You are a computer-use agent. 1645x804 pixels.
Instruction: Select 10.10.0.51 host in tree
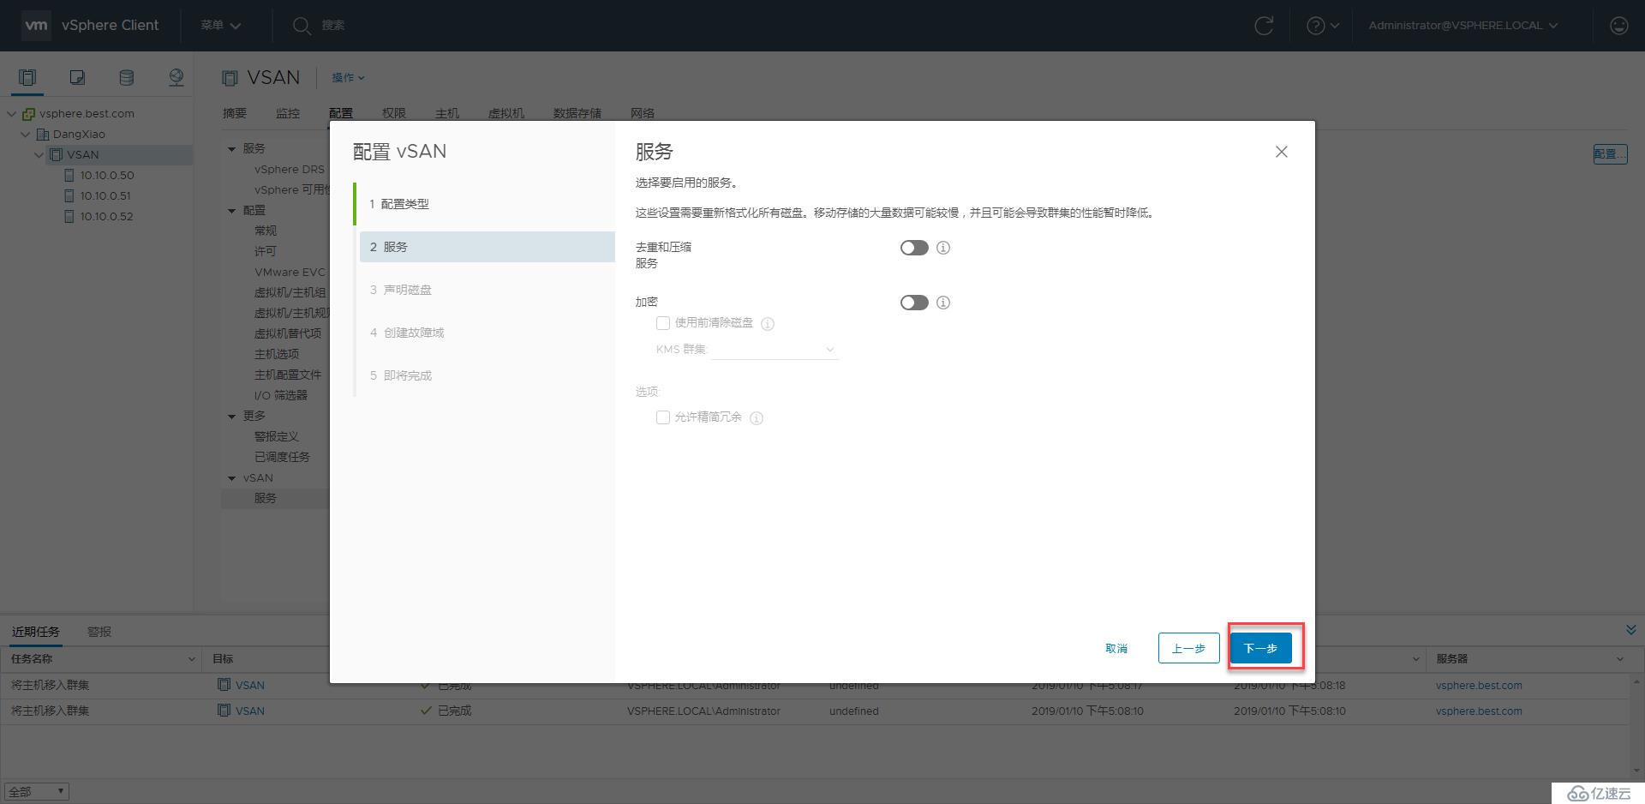click(105, 196)
